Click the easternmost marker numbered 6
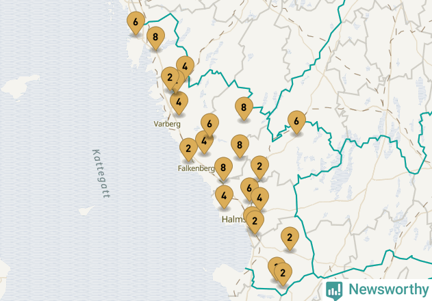The width and height of the screenshot is (432, 301). point(296,121)
